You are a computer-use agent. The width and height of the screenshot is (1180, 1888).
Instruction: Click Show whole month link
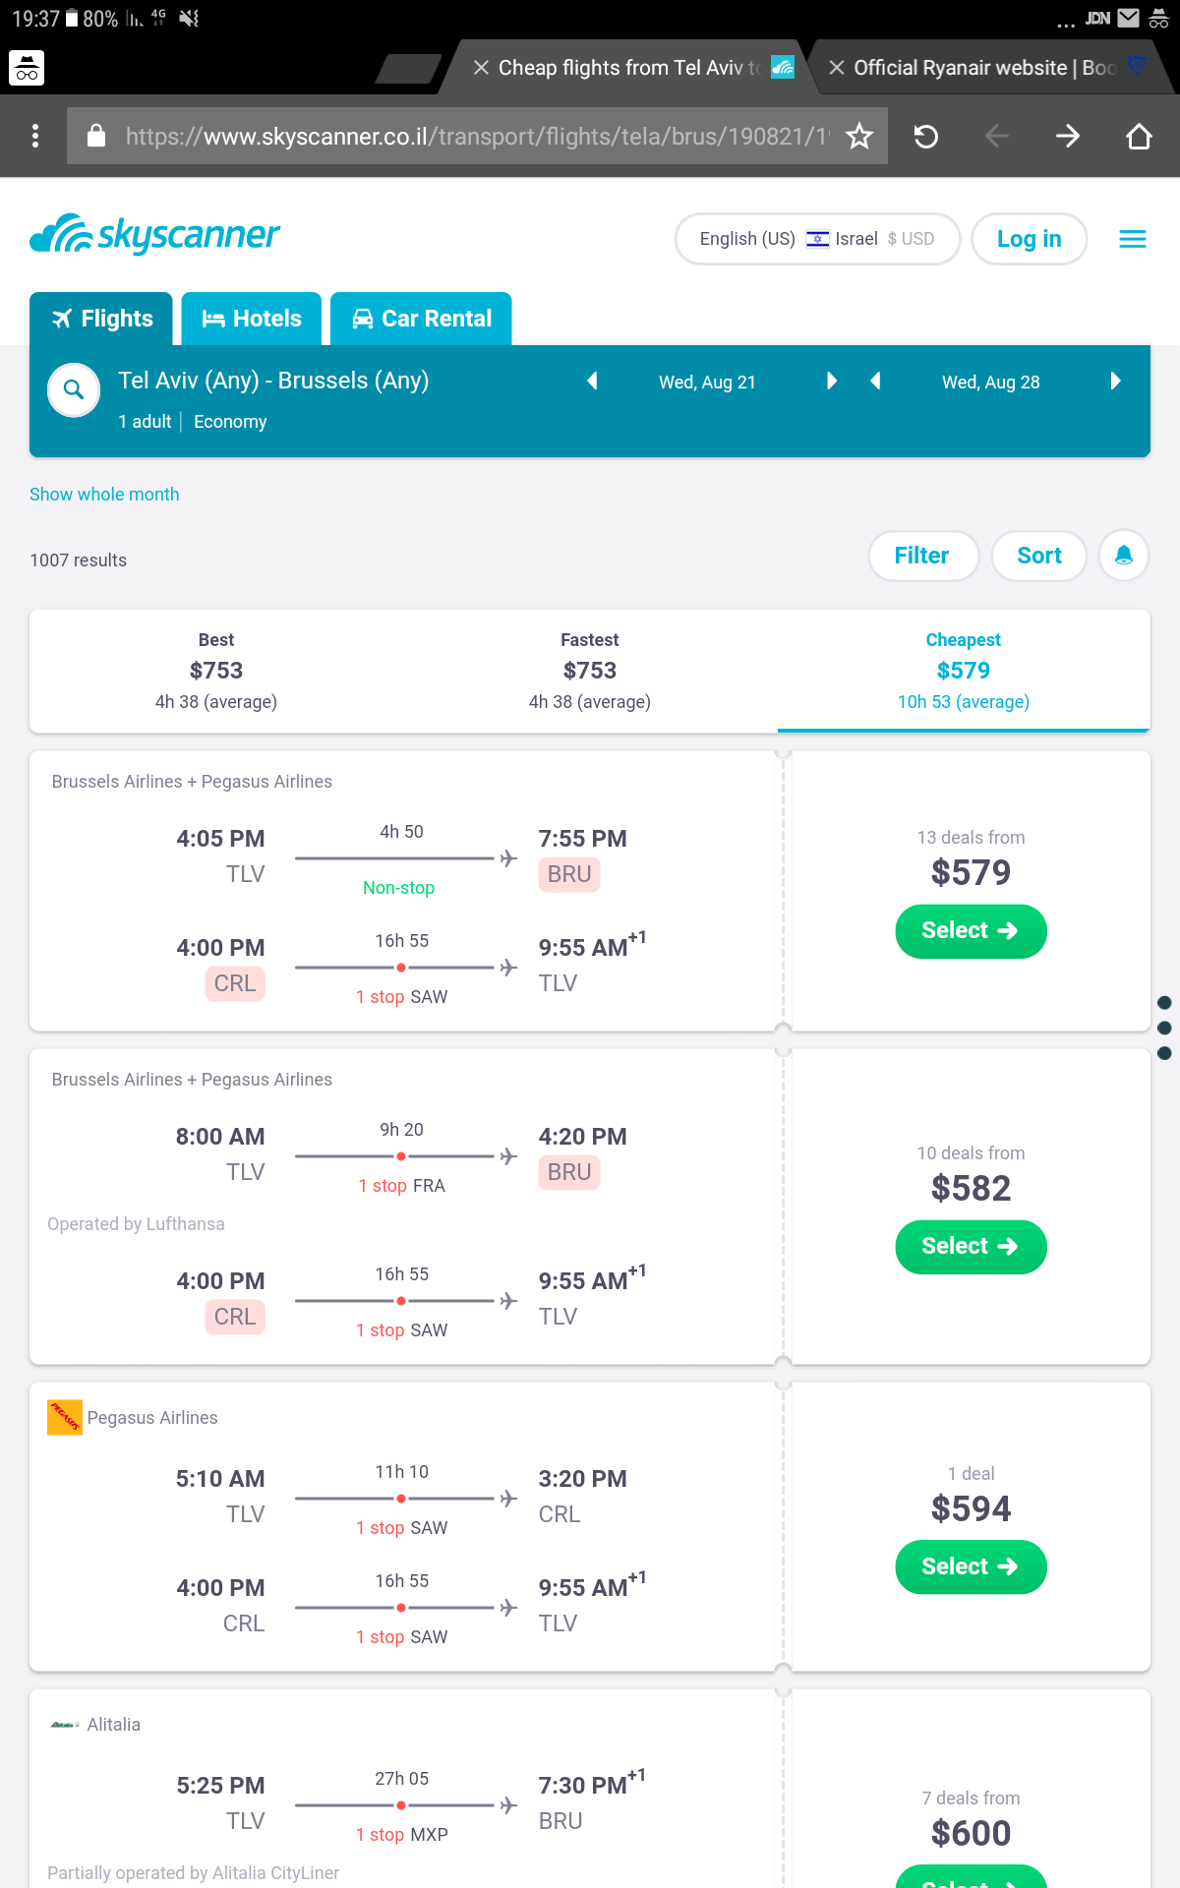104,495
